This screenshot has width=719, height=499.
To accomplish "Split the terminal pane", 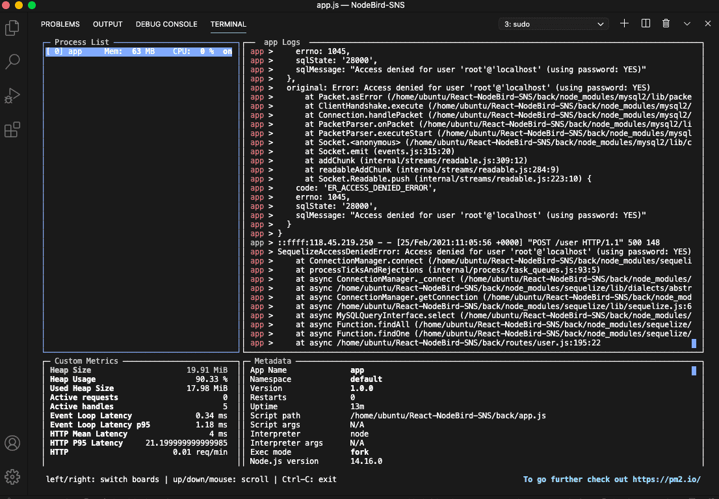I will pos(646,23).
